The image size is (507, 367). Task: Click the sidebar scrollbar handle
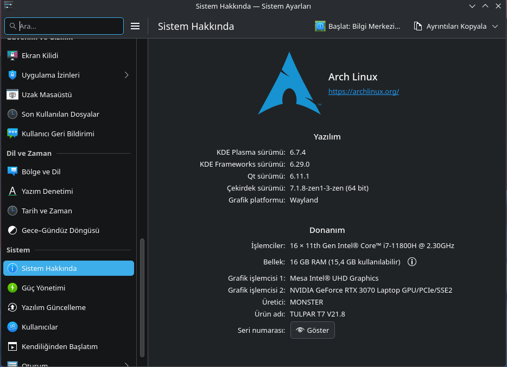142,298
